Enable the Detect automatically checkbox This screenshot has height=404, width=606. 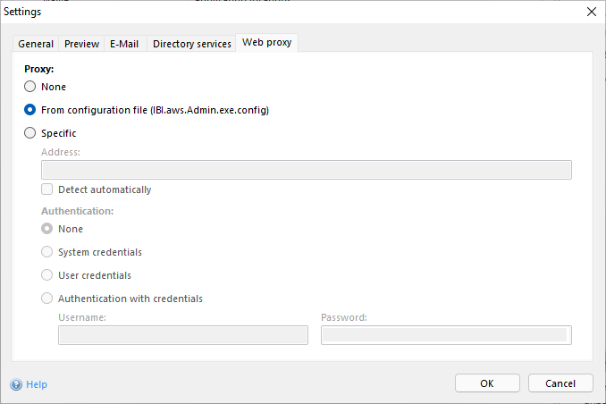coord(47,189)
